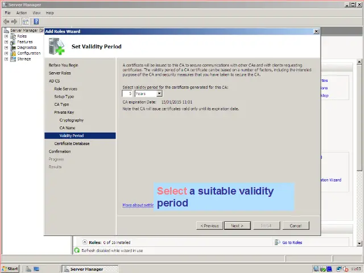
Task: Open the View menu
Action: (x=36, y=13)
